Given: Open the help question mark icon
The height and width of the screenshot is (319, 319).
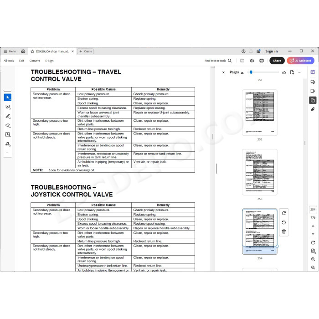Looking at the screenshot, I should (x=243, y=51).
